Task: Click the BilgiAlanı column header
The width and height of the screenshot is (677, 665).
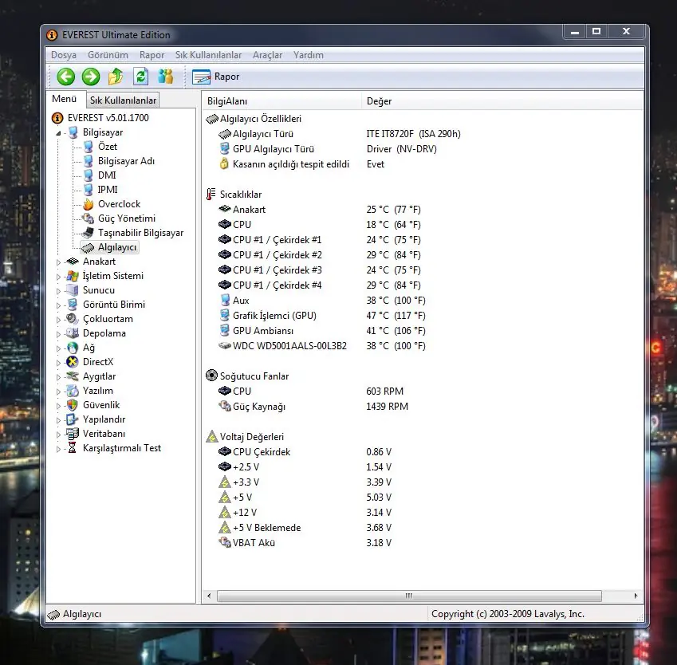Action: (281, 101)
